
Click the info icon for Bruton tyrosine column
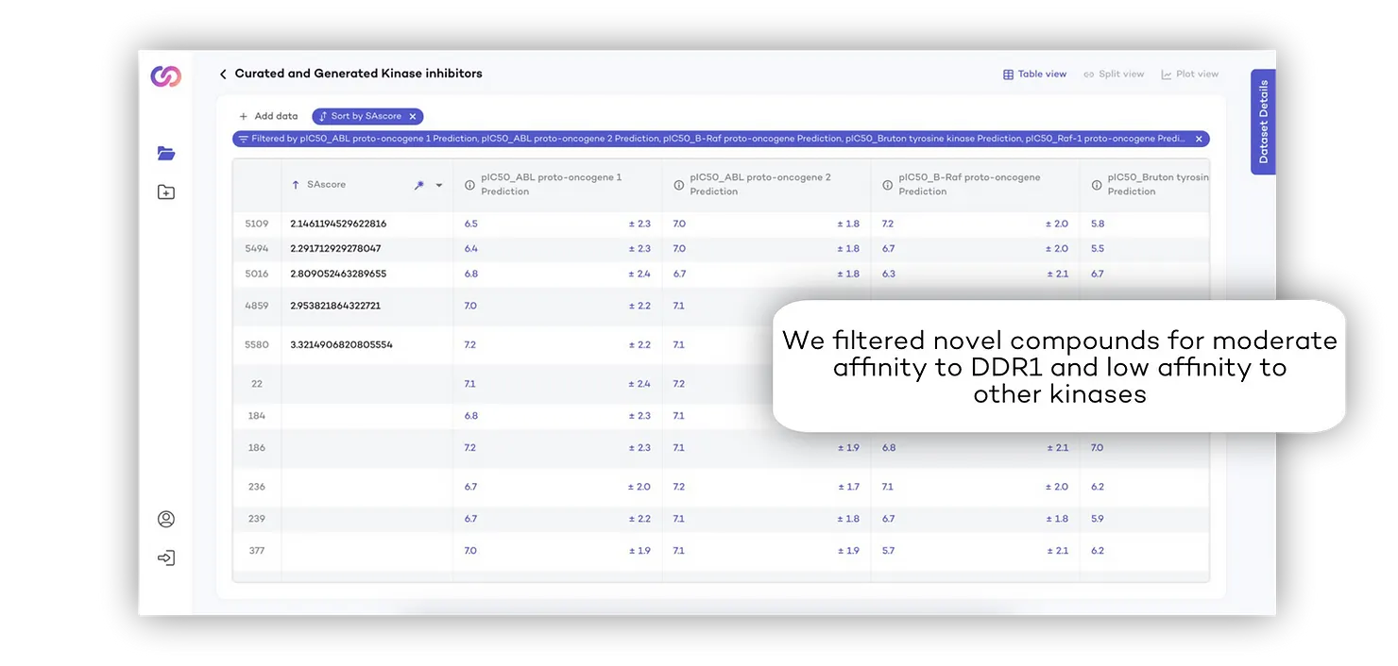coord(1096,185)
